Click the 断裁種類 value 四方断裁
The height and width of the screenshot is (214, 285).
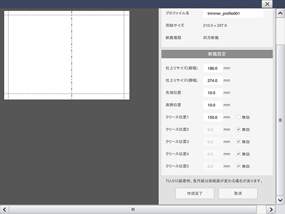211,38
